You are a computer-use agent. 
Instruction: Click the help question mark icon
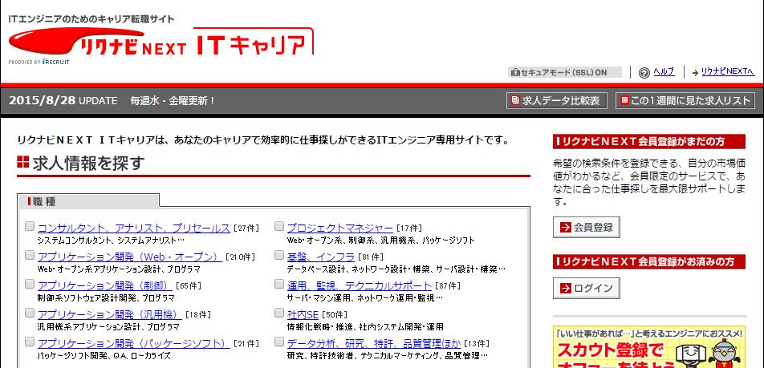tap(644, 72)
